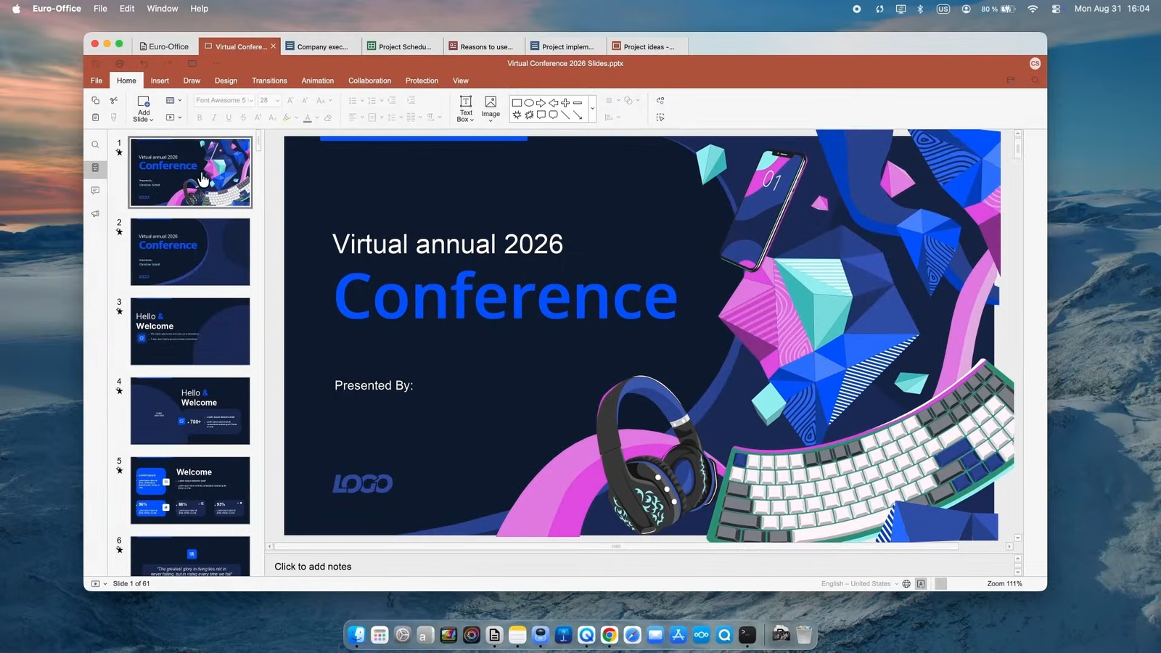Viewport: 1161px width, 653px height.
Task: Select the ellipse shape from the gallery
Action: click(x=529, y=103)
